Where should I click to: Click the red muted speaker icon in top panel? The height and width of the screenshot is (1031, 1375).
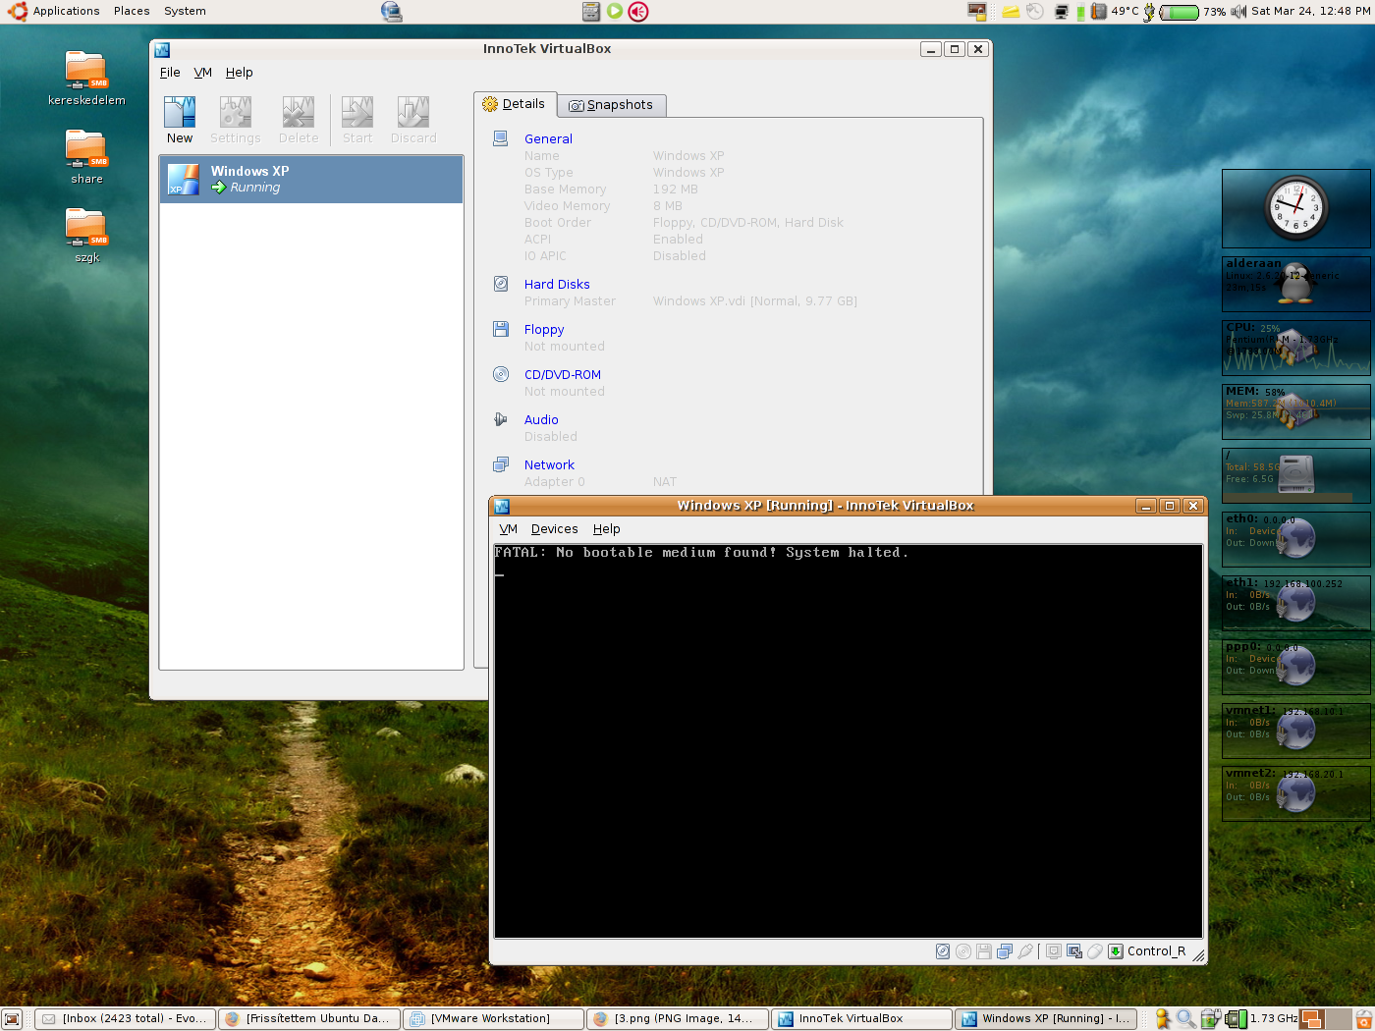pos(638,12)
